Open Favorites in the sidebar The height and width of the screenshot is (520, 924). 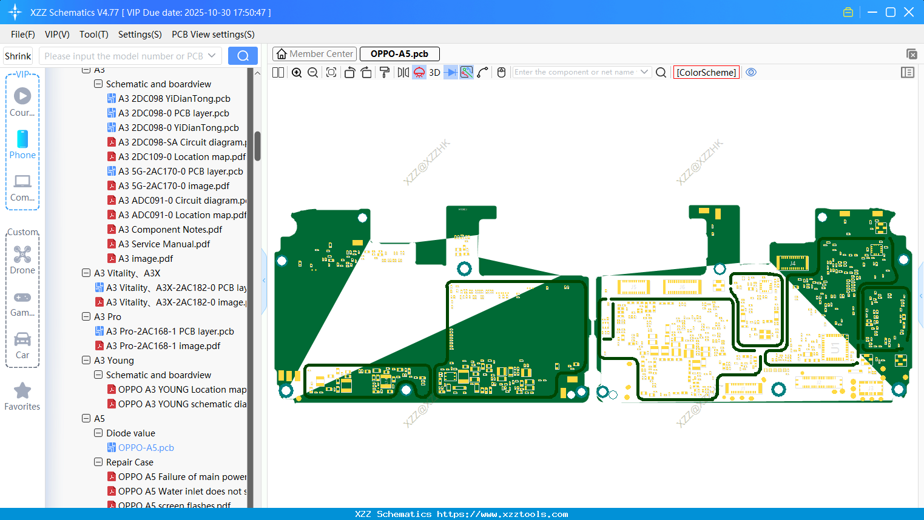22,396
